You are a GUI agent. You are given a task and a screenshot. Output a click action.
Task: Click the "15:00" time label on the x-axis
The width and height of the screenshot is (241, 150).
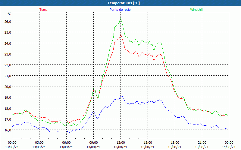[x=148, y=143]
